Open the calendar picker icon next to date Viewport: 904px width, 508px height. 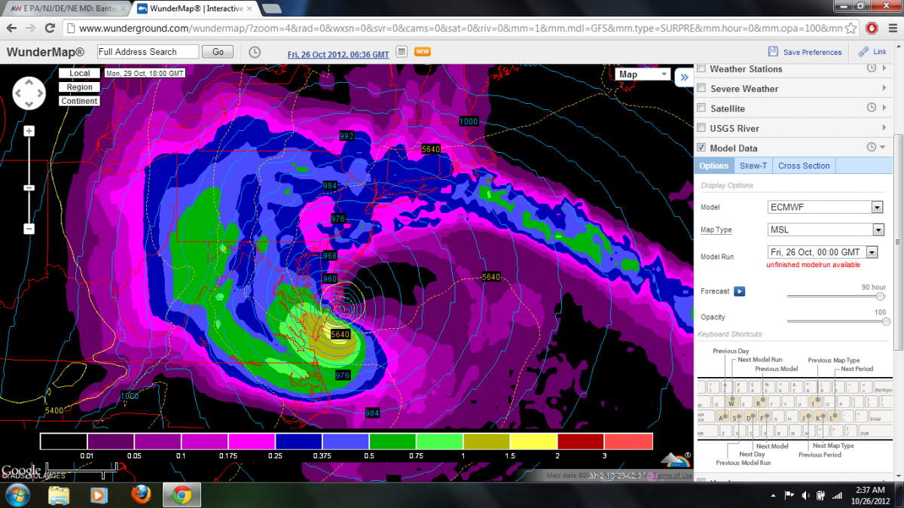click(402, 52)
